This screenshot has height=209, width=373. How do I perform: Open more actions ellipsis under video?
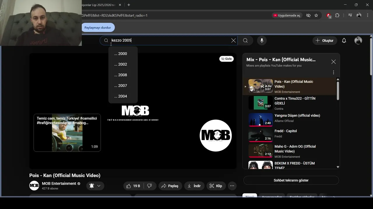pos(232,186)
